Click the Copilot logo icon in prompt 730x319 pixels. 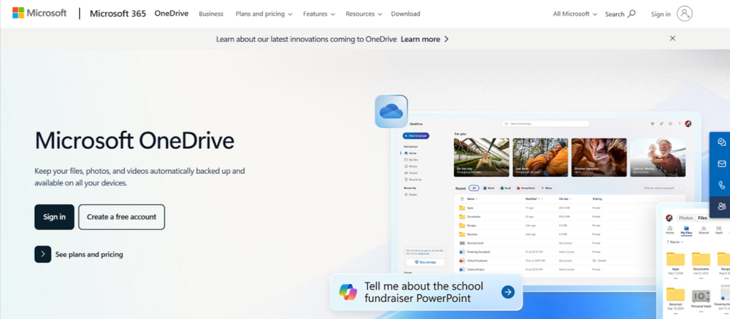[348, 291]
